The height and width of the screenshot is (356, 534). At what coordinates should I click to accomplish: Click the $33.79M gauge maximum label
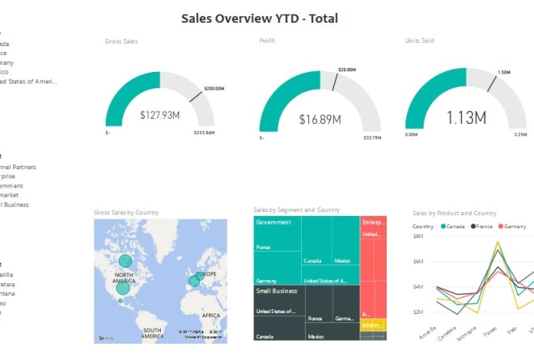click(x=372, y=138)
